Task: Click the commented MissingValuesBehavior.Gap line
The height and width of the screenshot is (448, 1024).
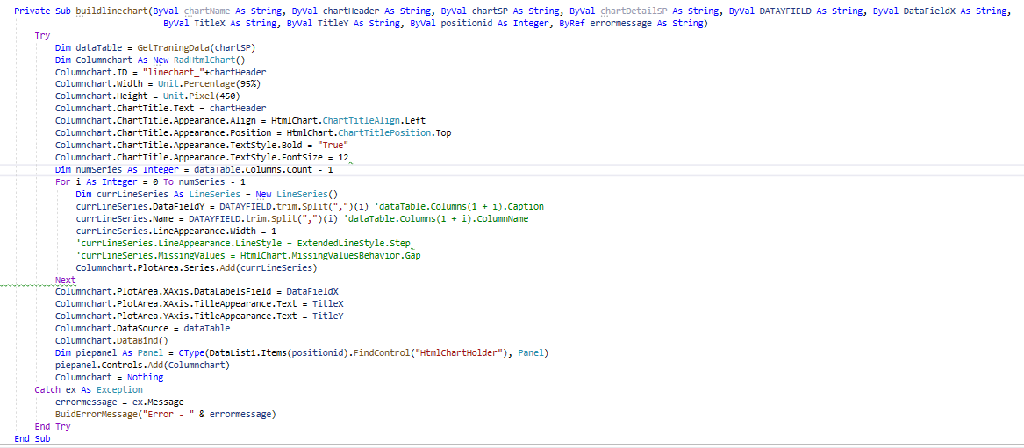Action: 247,255
